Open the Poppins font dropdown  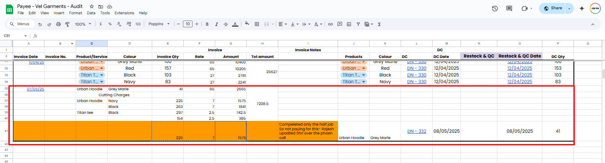click(x=159, y=24)
